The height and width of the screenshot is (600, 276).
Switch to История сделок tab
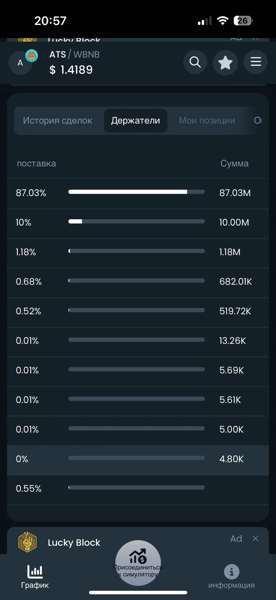click(57, 121)
